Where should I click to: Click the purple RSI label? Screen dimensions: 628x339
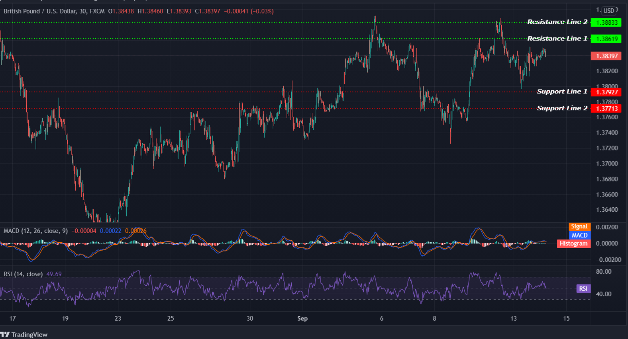(583, 289)
